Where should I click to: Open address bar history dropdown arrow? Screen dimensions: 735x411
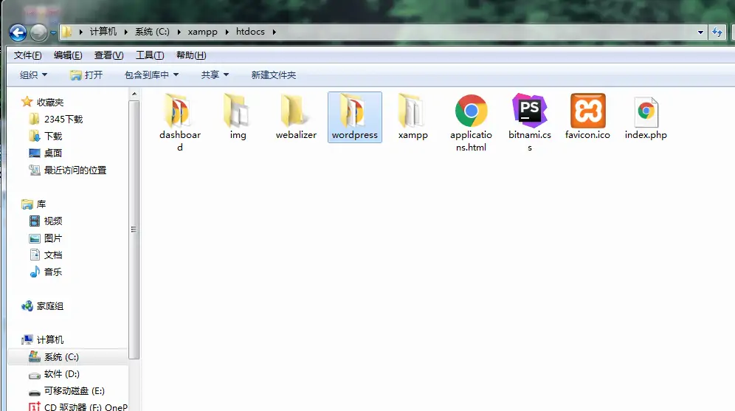pos(700,32)
